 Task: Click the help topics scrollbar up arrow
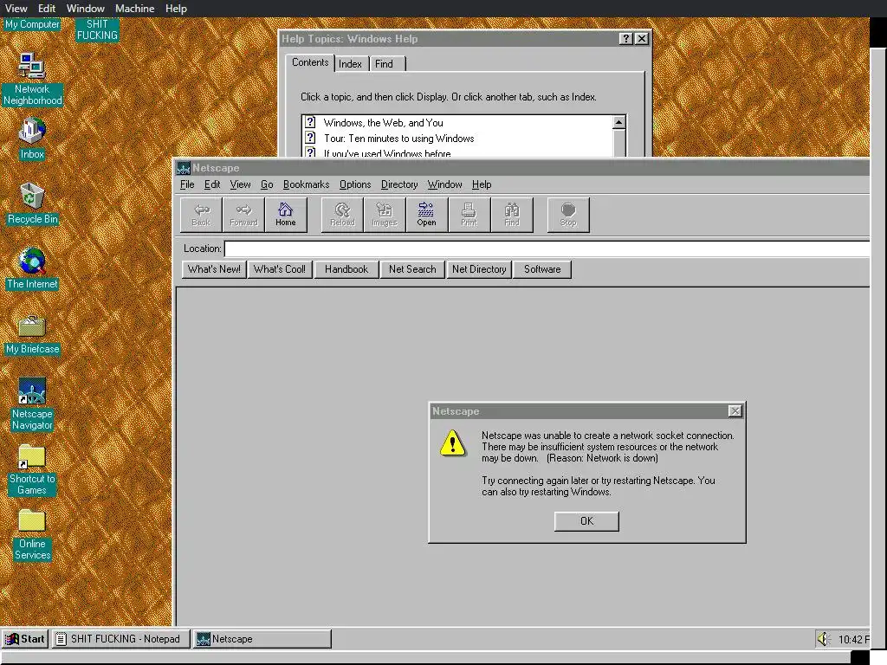(618, 122)
